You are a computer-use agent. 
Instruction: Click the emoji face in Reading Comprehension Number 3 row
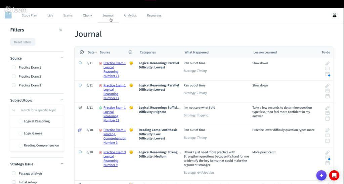[x=131, y=130]
